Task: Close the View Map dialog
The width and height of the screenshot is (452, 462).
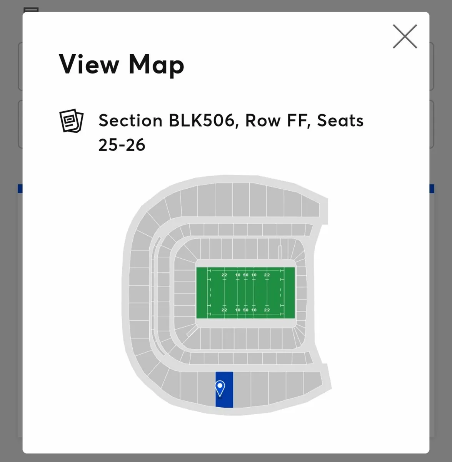Action: [405, 37]
